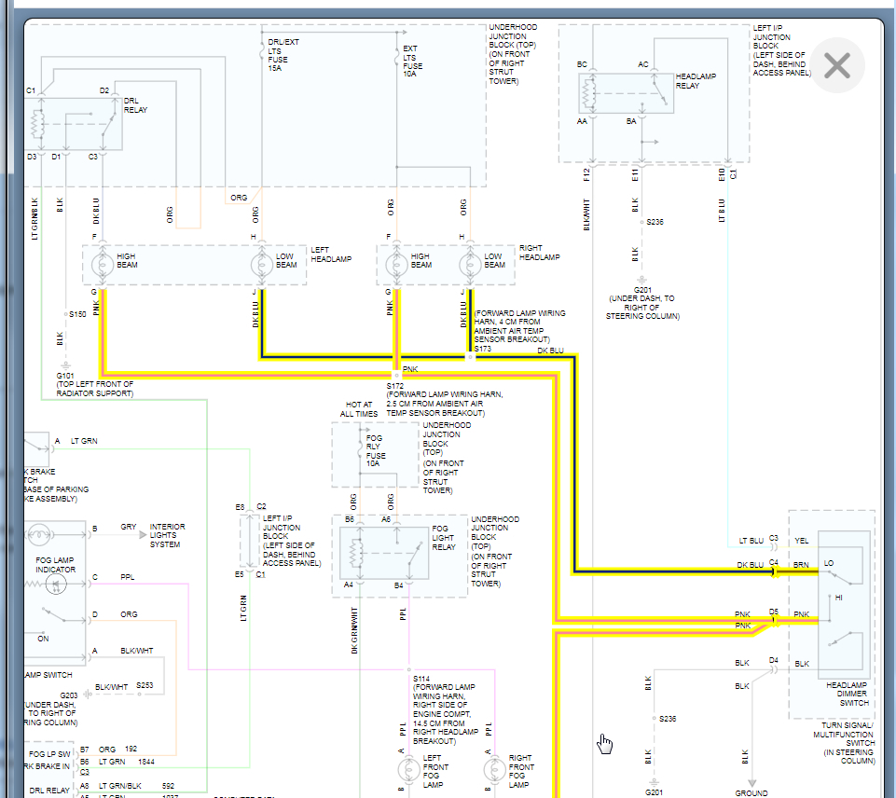Click the S114 splice label
This screenshot has width=896, height=798.
click(x=421, y=679)
